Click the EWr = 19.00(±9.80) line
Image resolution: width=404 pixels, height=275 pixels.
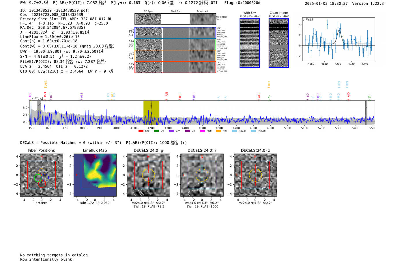coord(62,51)
